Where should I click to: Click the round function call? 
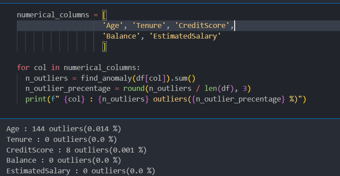tap(134, 89)
